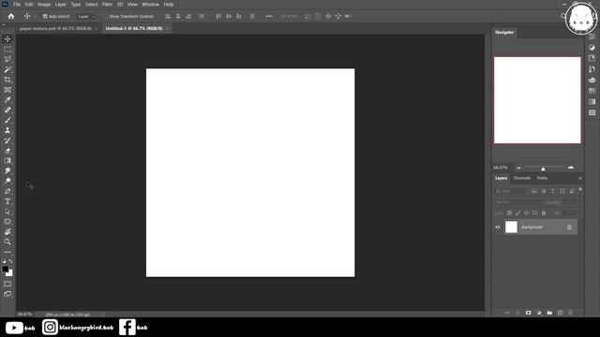Align left edges in options bar
The width and height of the screenshot is (600, 337).
click(168, 17)
